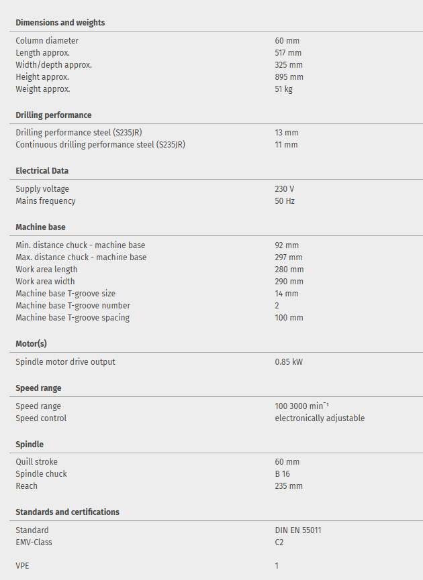Click the Electrical Data section heading
423x580 pixels.
42,171
